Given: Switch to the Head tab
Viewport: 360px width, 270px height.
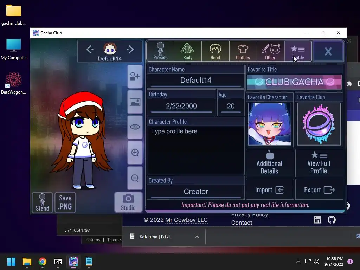Looking at the screenshot, I should (x=216, y=51).
